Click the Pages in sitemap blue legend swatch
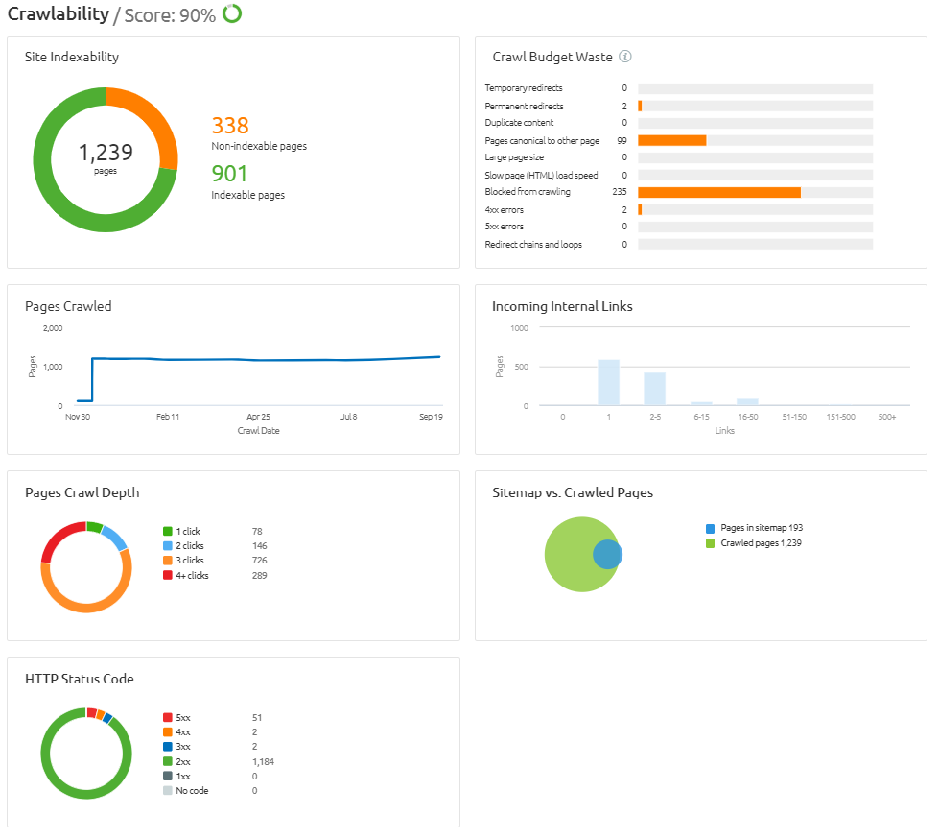This screenshot has width=939, height=839. 710,529
